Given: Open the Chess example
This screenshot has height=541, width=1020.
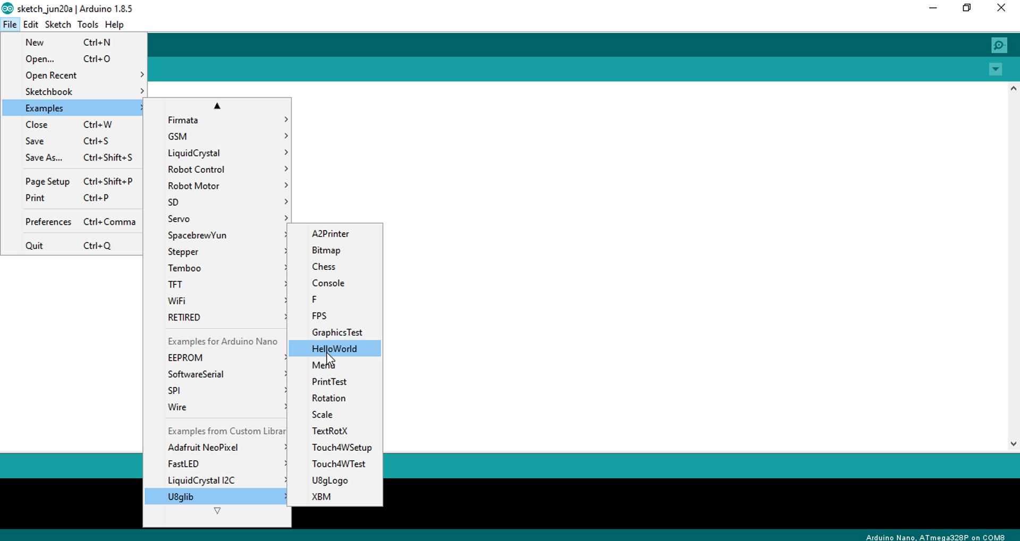Looking at the screenshot, I should pos(335,267).
